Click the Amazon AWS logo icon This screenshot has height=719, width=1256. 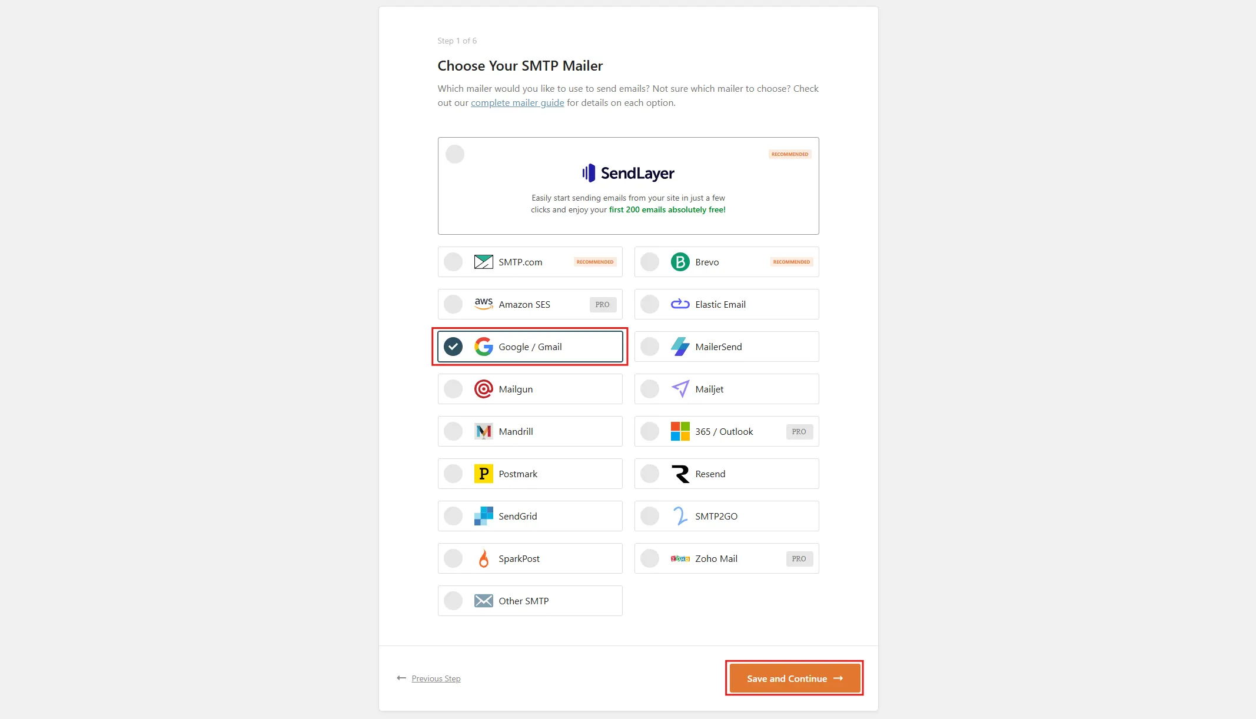coord(483,304)
